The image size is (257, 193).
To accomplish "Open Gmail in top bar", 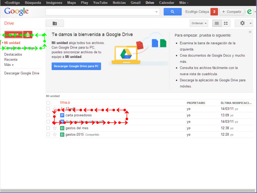I will pos(136,3).
